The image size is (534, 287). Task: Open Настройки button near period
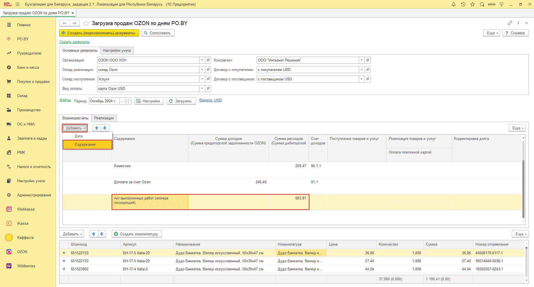[x=149, y=101]
